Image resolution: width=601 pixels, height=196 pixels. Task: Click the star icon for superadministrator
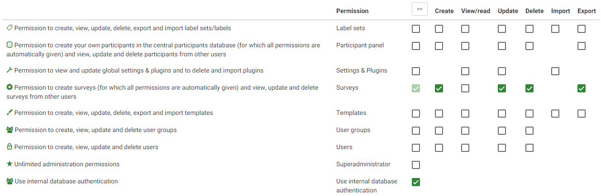[x=10, y=164]
